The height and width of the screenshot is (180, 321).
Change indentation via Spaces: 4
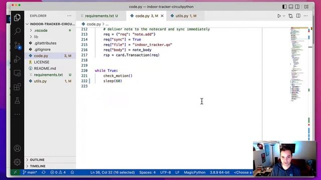coord(147,172)
